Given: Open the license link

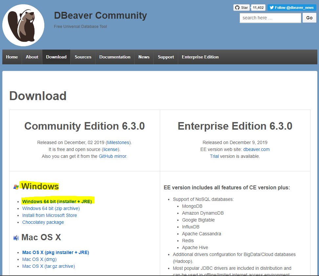Looking at the screenshot, I should [x=111, y=150].
